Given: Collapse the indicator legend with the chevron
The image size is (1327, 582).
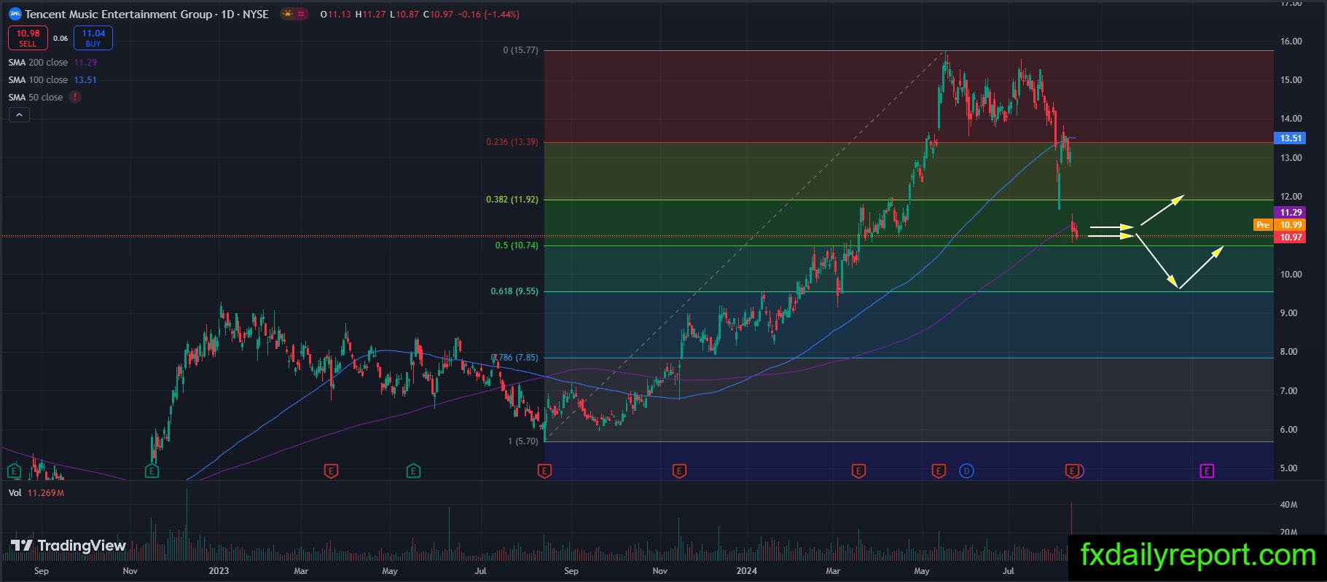Looking at the screenshot, I should (x=19, y=115).
